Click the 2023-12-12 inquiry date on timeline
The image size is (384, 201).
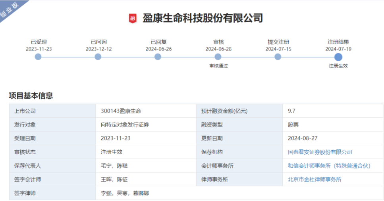pyautogui.click(x=99, y=49)
